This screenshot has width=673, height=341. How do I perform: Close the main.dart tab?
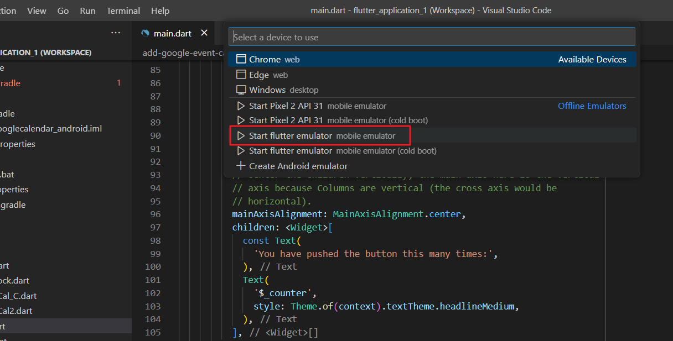click(x=204, y=33)
